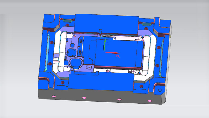Click the rounded square cutout above the oval
The width and height of the screenshot is (209, 118).
coord(71,52)
